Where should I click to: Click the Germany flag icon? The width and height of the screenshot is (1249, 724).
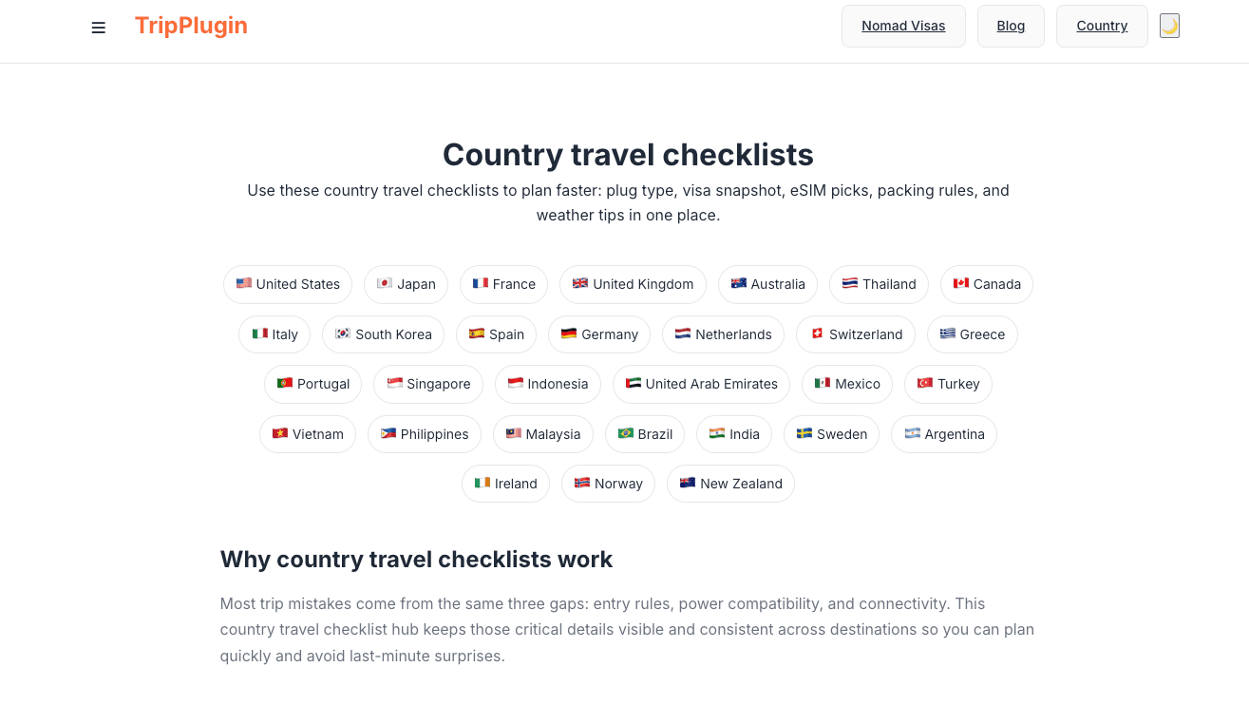568,334
